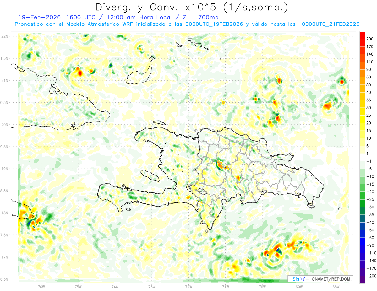
Task: Click the 76W longitude label
Action: point(41,286)
